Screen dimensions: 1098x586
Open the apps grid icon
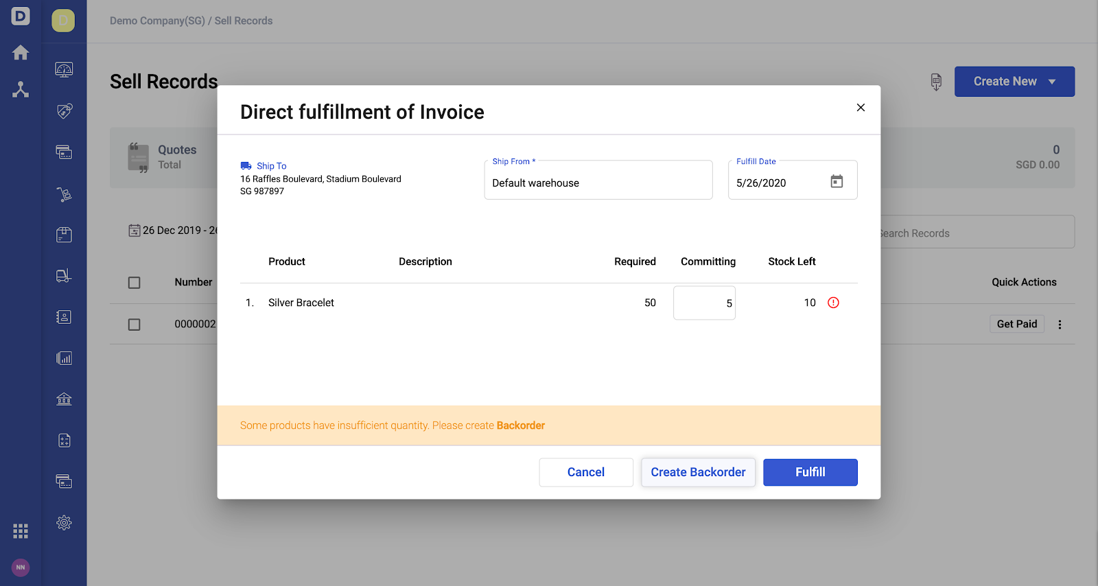[x=21, y=531]
